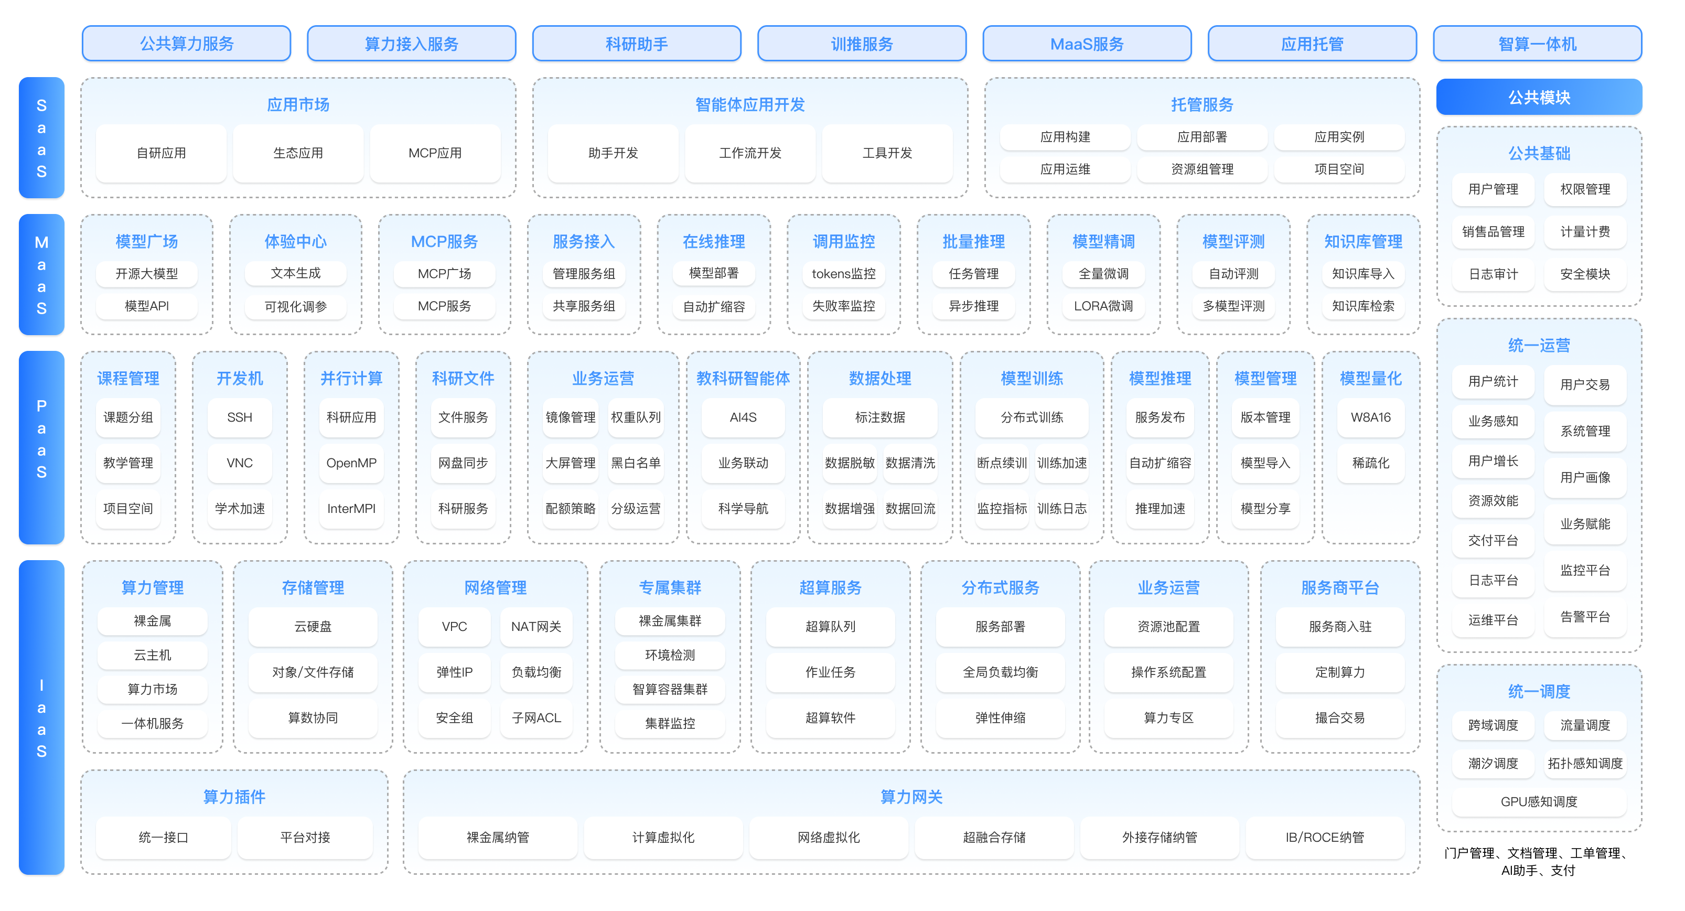Select the 智算一体机 tab

(x=1537, y=44)
